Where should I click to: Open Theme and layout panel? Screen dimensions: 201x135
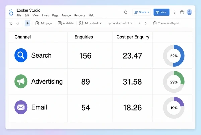166,23
